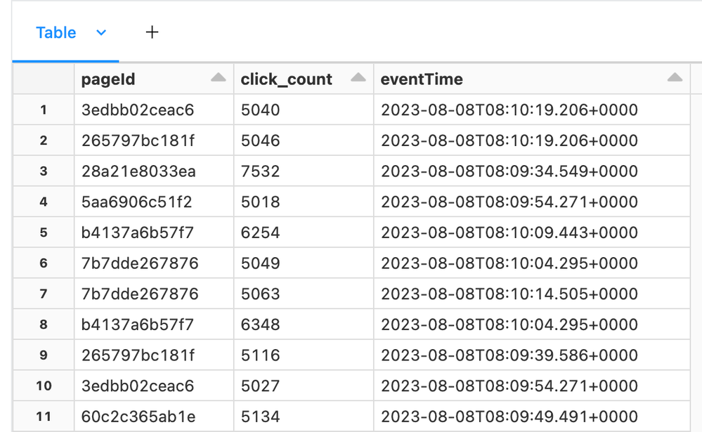The height and width of the screenshot is (432, 702).
Task: Click click_count cell showing 7532
Action: tap(260, 171)
